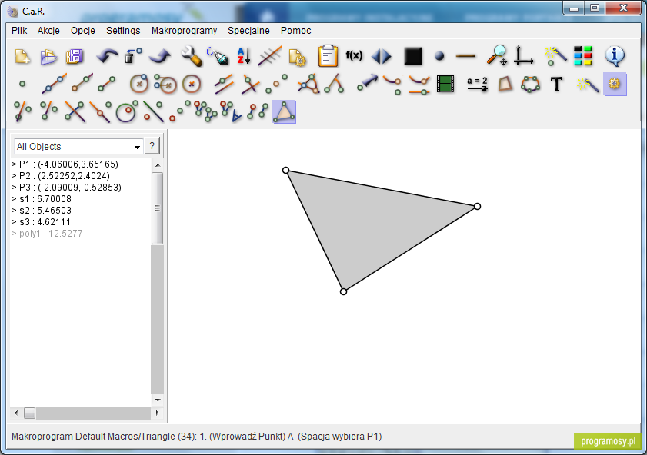The image size is (647, 455).
Task: Select the line through two points tool
Action: coord(54,84)
